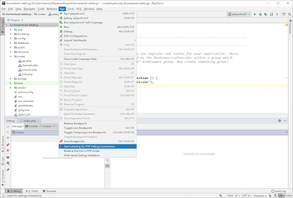Close the index.php debug session tab

tap(38, 121)
